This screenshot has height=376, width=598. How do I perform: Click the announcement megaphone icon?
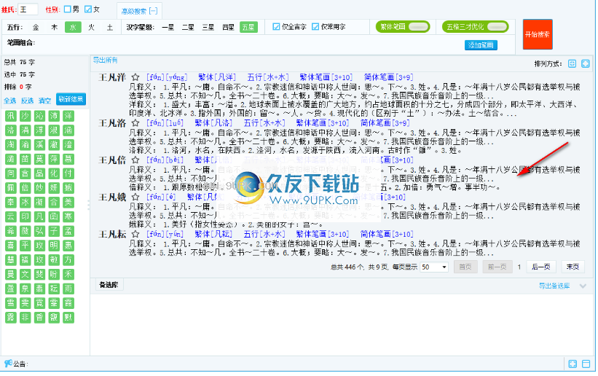[x=7, y=364]
